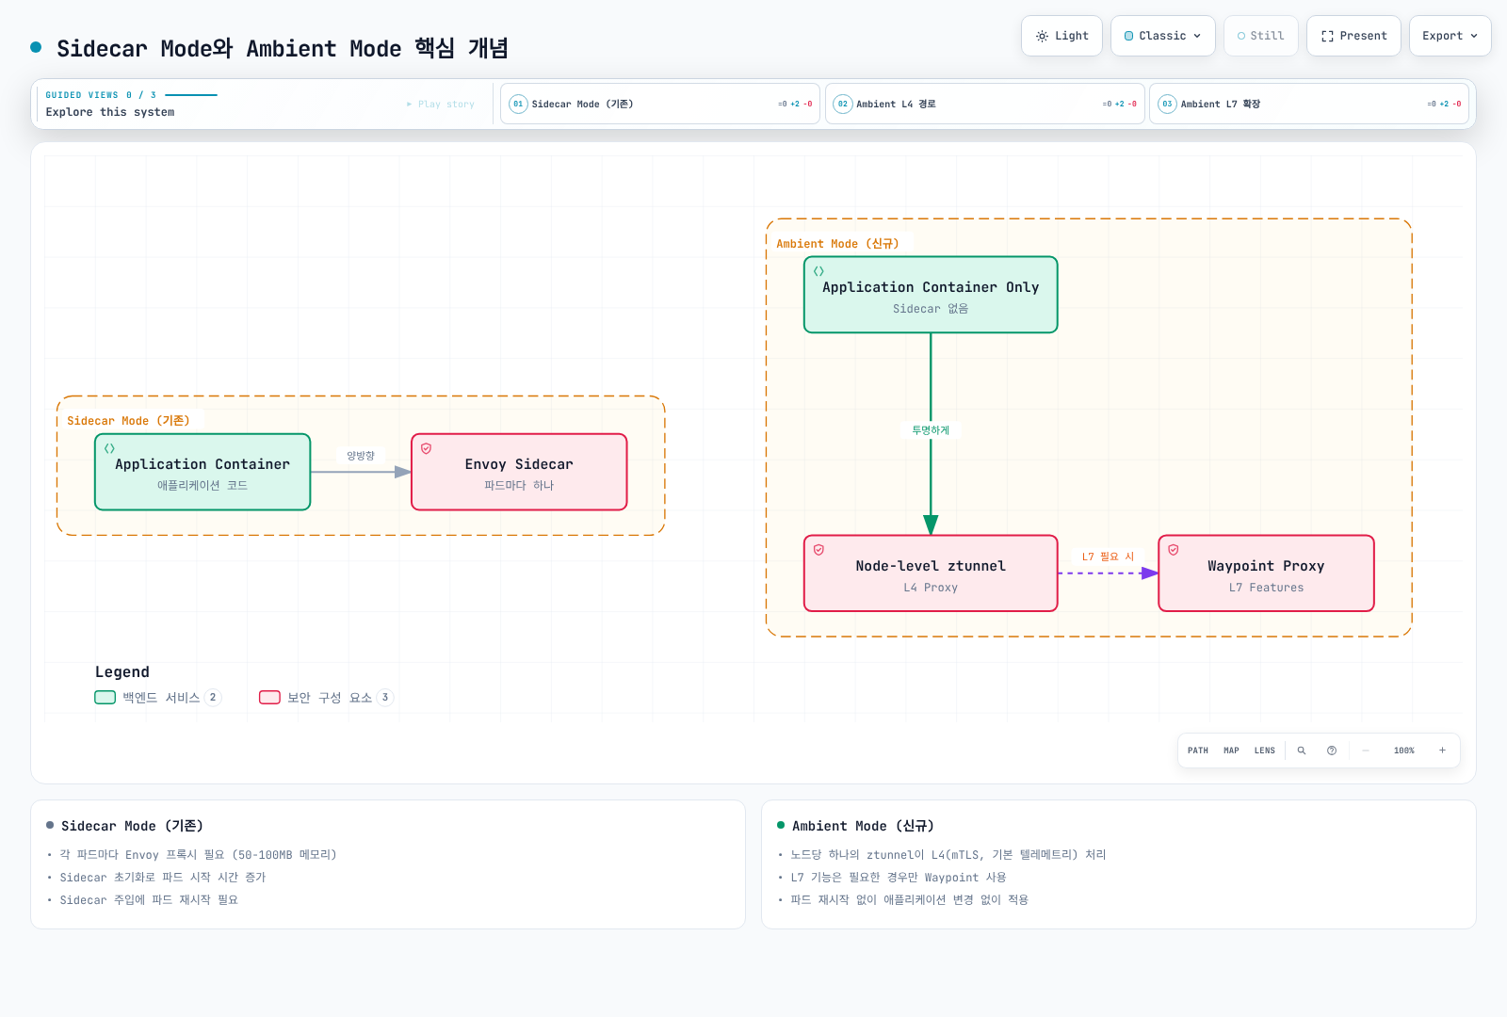Select the Application Container Only node
This screenshot has height=1017, width=1507.
[931, 295]
